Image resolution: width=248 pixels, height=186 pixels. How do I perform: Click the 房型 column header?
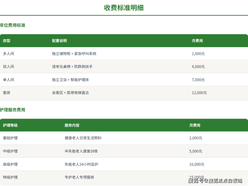[x=7, y=41]
